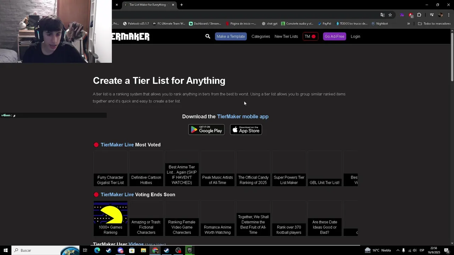This screenshot has height=255, width=454.
Task: Open the Official Candy Ranking of 2025 card
Action: [x=253, y=169]
